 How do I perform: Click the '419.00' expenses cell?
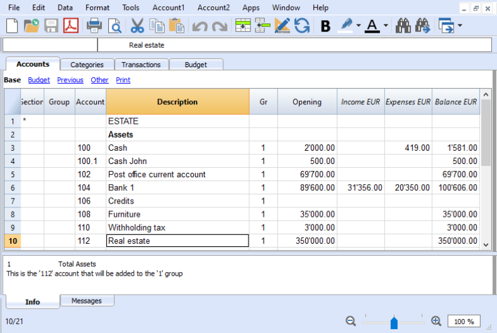(x=408, y=148)
